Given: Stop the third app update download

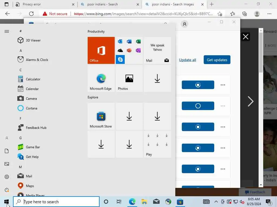Looking at the screenshot, I should pyautogui.click(x=198, y=127).
